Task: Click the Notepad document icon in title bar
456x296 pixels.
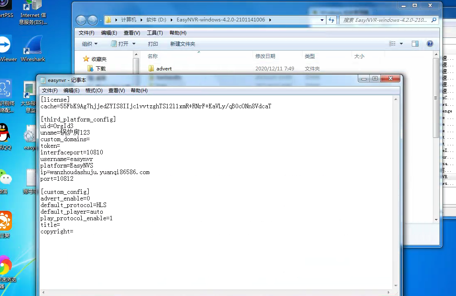Action: click(x=43, y=80)
